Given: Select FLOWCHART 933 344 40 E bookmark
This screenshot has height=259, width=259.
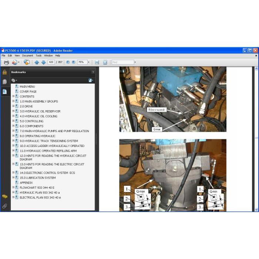Looking at the screenshot, I should coord(37,188).
